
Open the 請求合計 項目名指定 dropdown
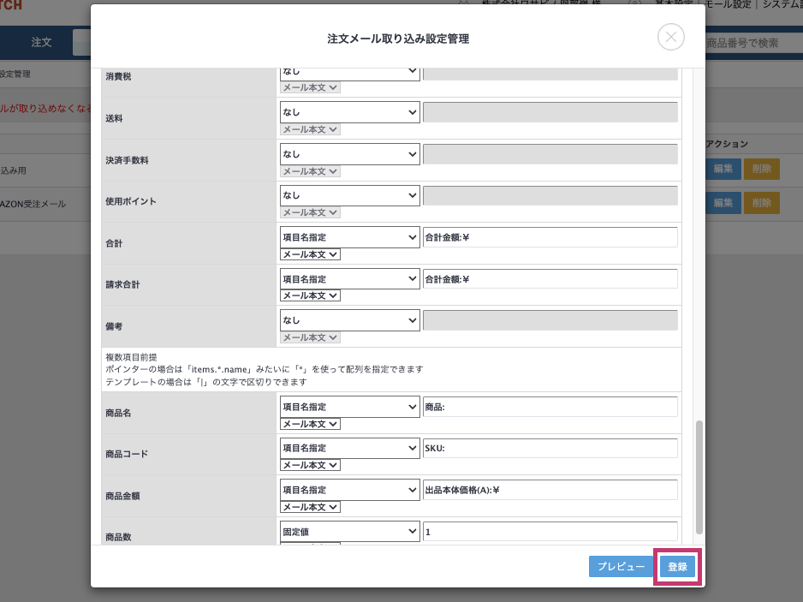350,279
